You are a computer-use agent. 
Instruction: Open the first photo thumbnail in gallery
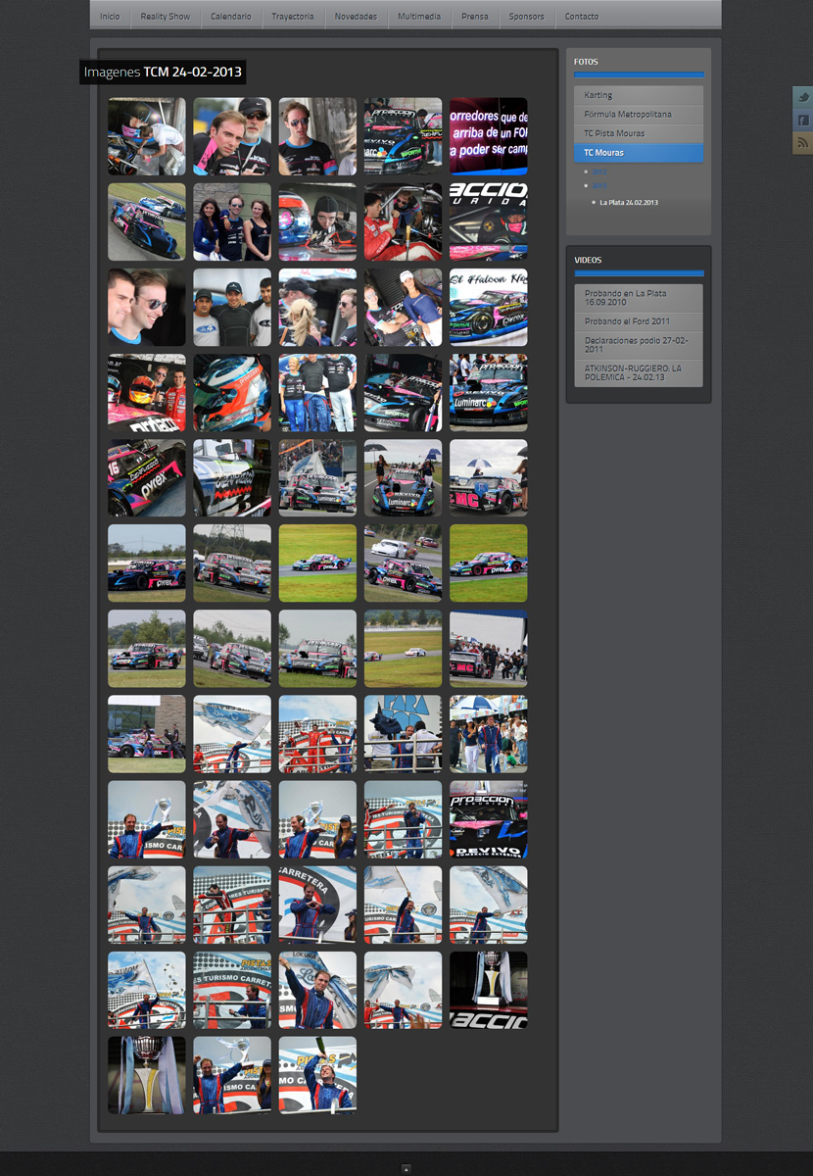(x=146, y=136)
